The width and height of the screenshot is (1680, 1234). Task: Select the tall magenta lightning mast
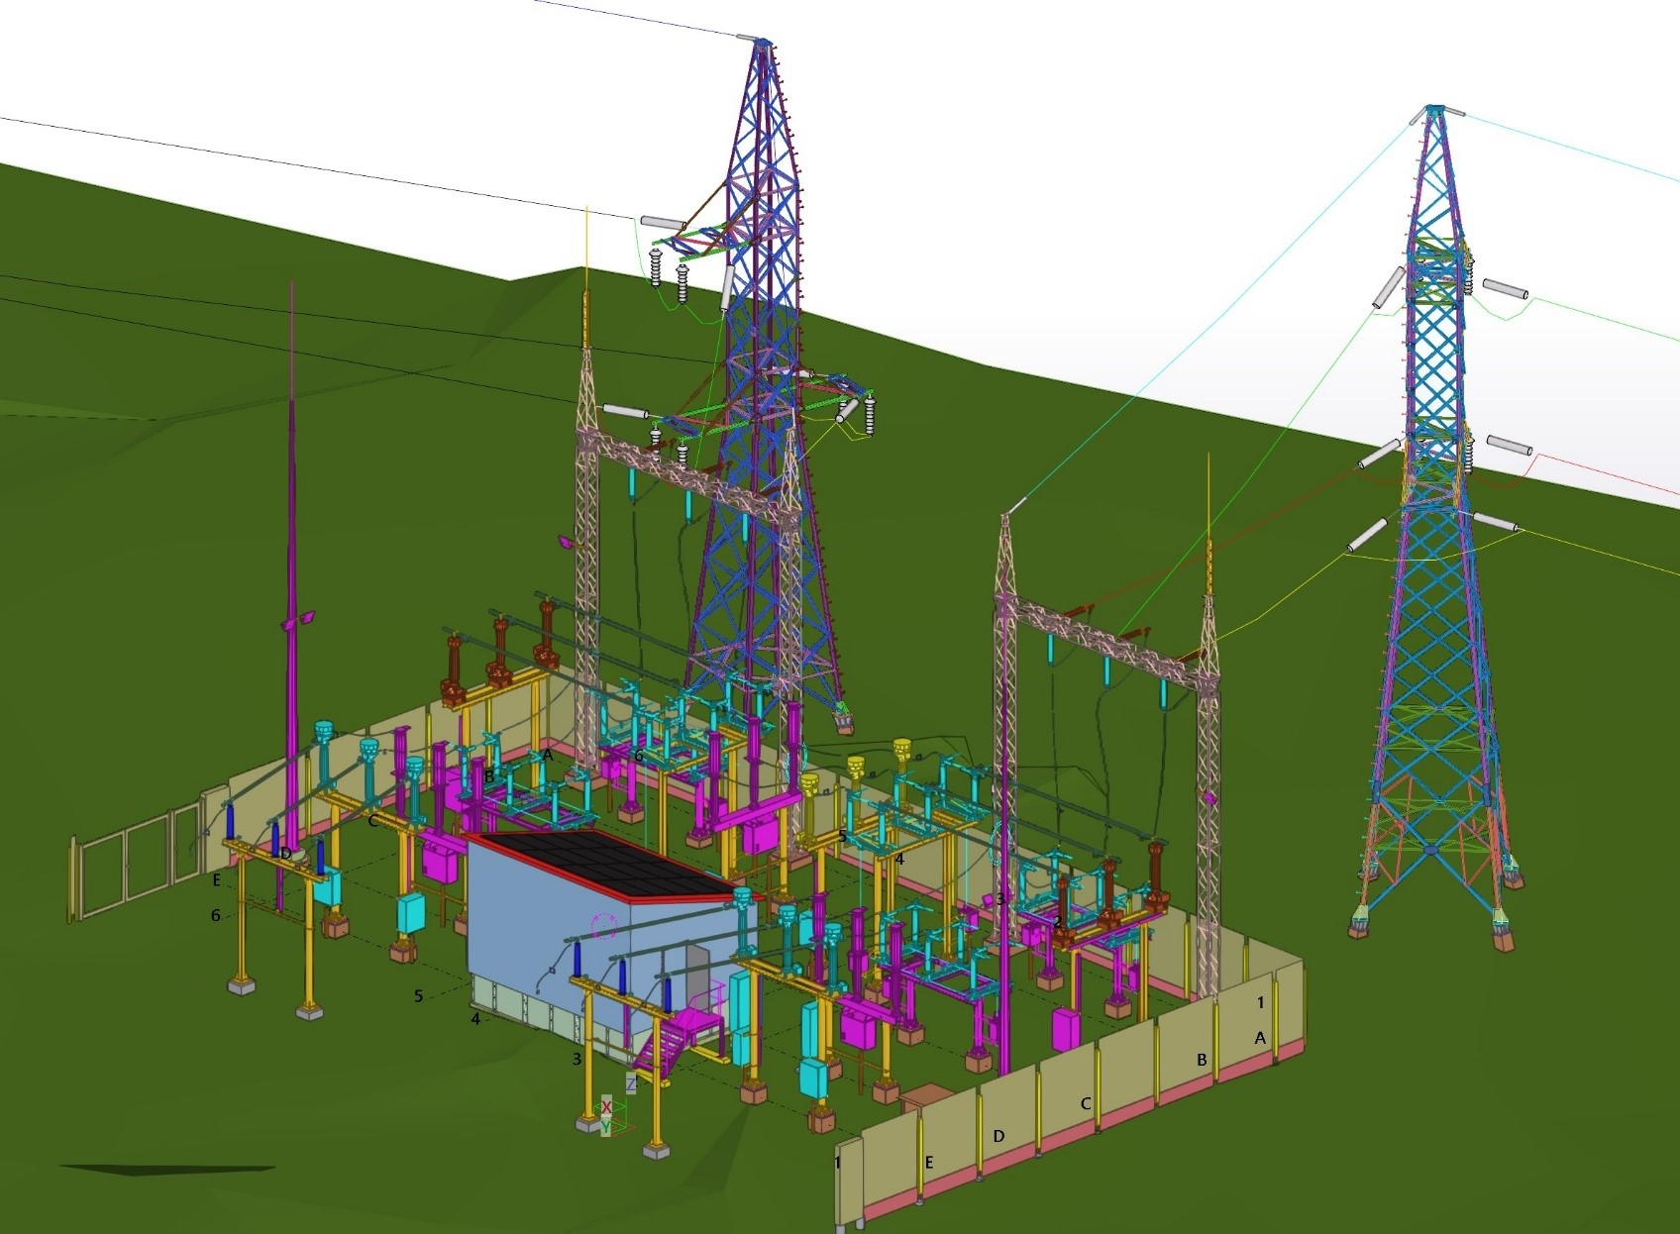pyautogui.click(x=292, y=594)
